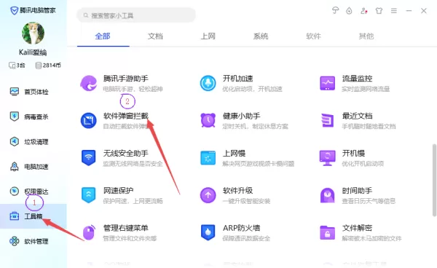Click the 软件弹窗拦截 title text
The height and width of the screenshot is (268, 437).
pyautogui.click(x=126, y=116)
